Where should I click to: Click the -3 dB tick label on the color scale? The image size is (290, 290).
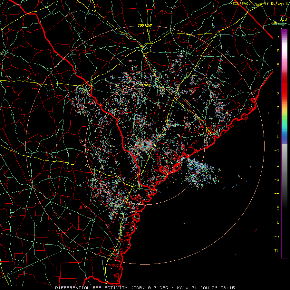(x=277, y=179)
